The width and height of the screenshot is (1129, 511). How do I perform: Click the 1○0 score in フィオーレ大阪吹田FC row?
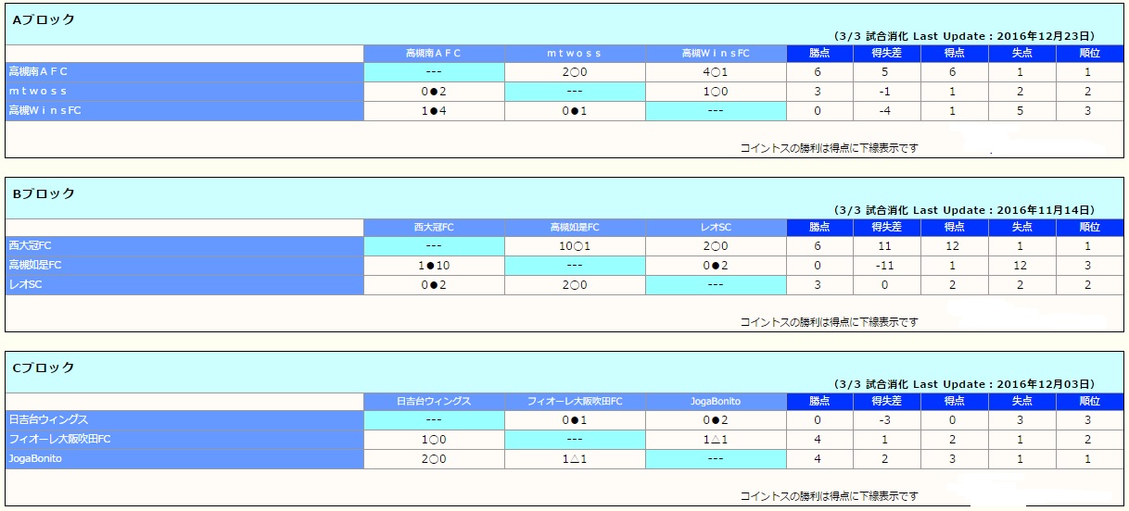pyautogui.click(x=434, y=440)
